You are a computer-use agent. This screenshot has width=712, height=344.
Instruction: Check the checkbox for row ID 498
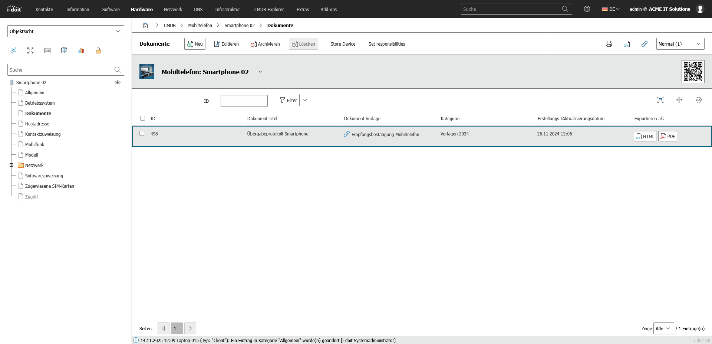[x=142, y=134]
